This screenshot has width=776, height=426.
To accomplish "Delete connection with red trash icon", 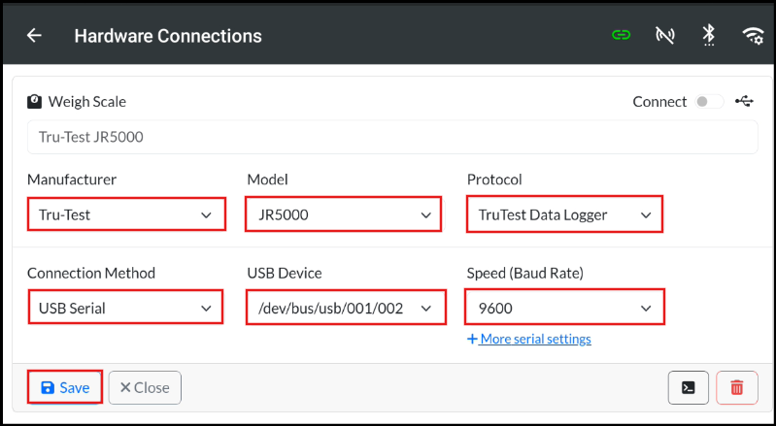I will coord(737,388).
